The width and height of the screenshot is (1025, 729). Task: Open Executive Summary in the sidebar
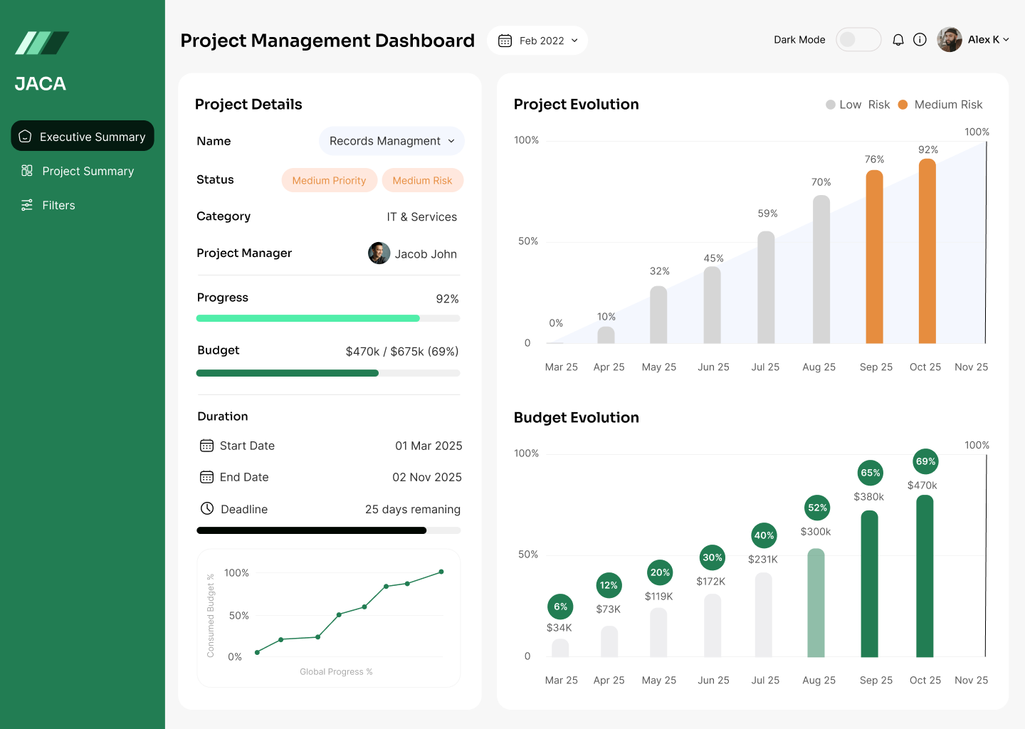83,136
